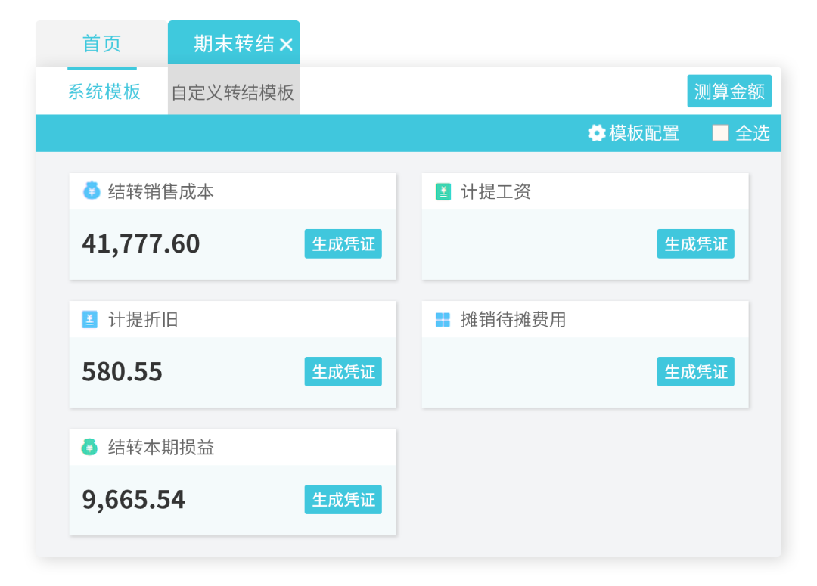Click 生成凭证 in the 摊销待摊费用 card
The image size is (817, 586).
696,371
